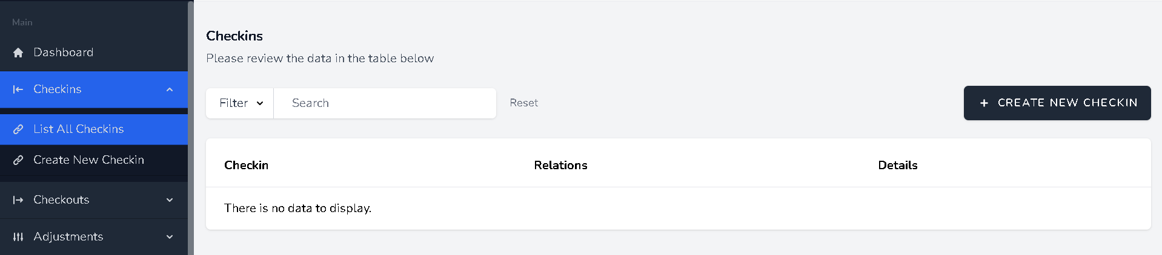1162x255 pixels.
Task: Collapse the Checkins menu chevron
Action: click(x=170, y=89)
